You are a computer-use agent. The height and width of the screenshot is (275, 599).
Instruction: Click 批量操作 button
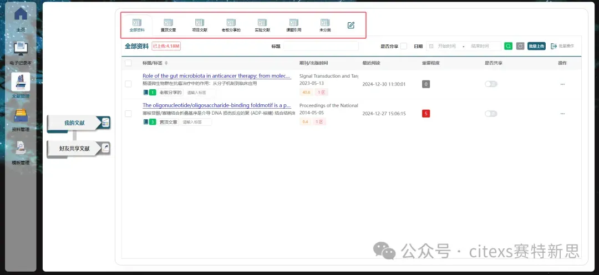[562, 46]
